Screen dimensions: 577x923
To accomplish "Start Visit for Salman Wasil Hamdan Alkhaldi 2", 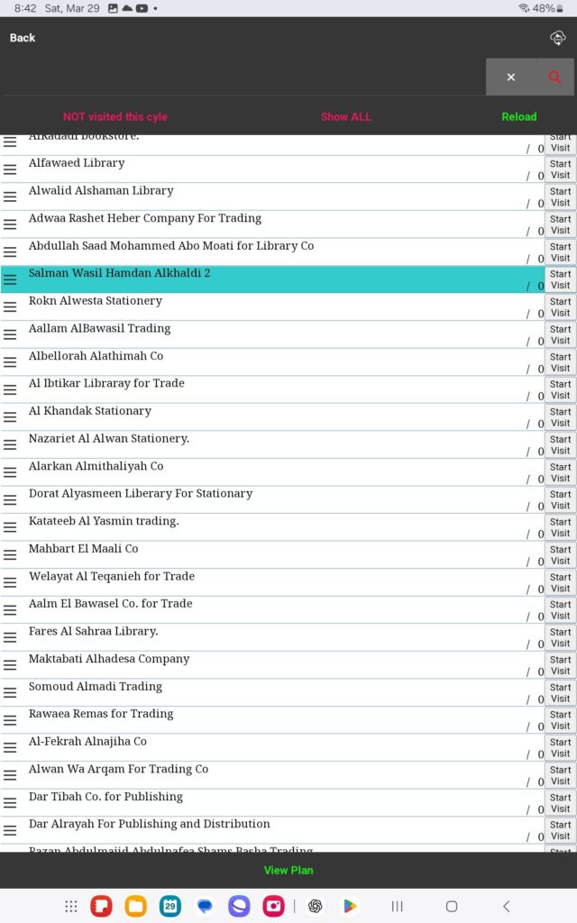I will (560, 279).
